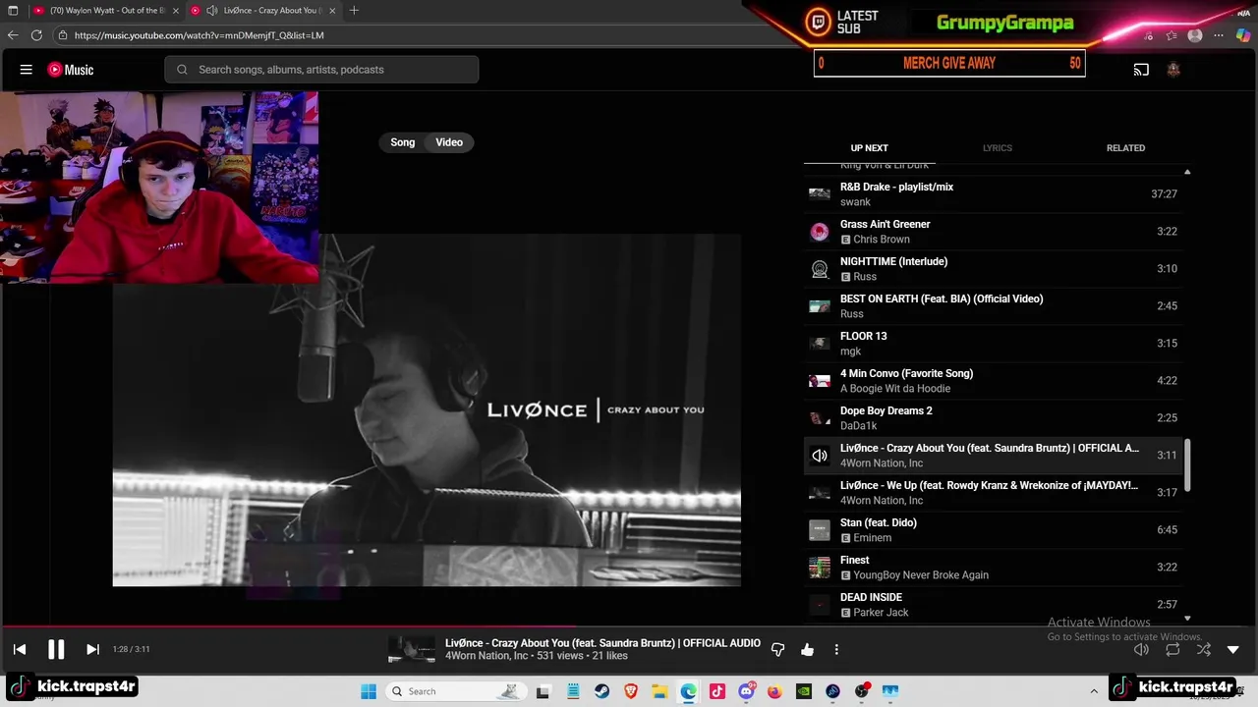
Task: Pause the current song
Action: (56, 649)
